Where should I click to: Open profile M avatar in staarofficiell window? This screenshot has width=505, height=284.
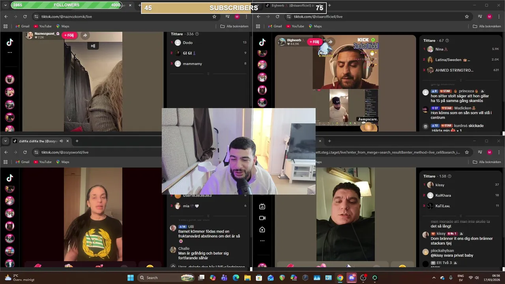point(490,17)
